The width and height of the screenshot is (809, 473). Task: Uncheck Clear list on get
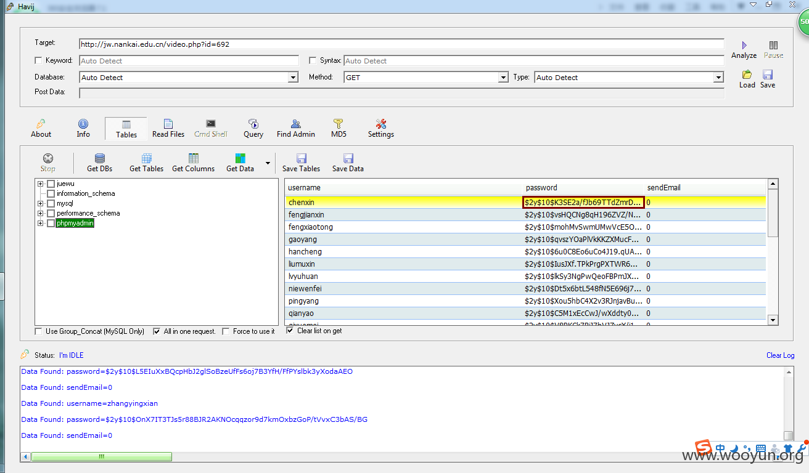[x=290, y=331]
